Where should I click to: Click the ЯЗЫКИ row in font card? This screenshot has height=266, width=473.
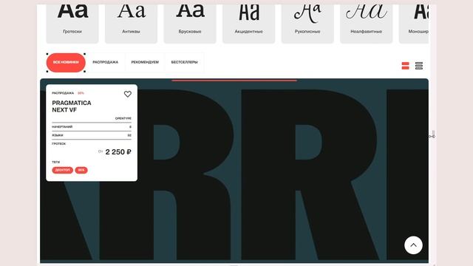(x=92, y=135)
